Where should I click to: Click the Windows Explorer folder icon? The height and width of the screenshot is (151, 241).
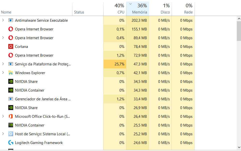coord(11,73)
